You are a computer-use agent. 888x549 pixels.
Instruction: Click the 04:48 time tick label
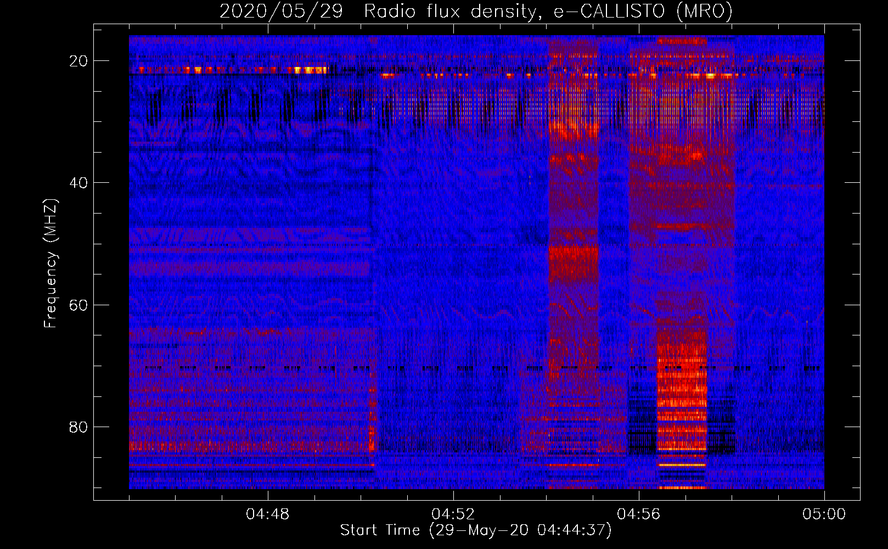point(268,514)
